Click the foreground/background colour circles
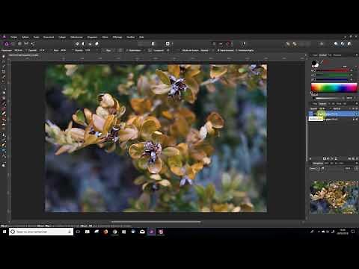Viewport: 359px width, 269px height. 315,64
